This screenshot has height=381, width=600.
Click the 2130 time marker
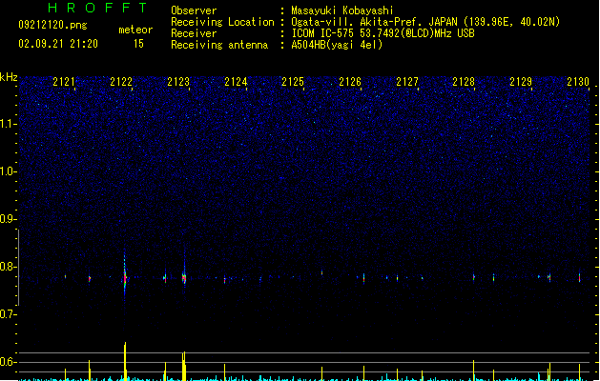[x=578, y=82]
